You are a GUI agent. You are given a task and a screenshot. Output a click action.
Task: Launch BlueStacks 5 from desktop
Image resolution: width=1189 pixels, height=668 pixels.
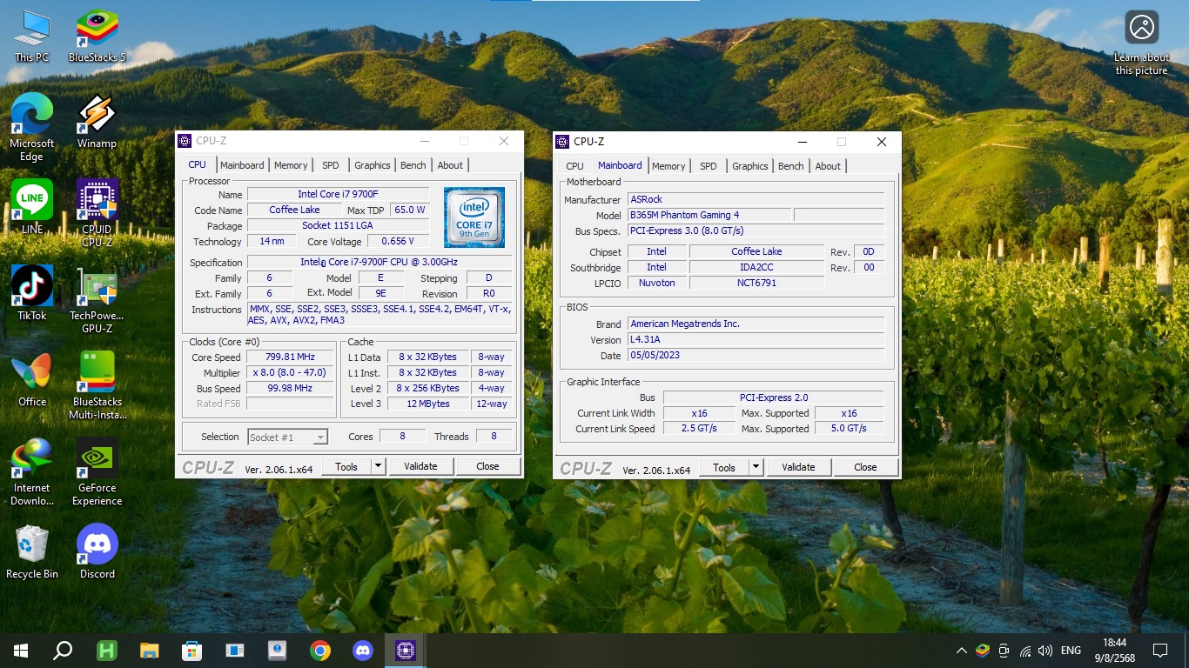tap(97, 30)
